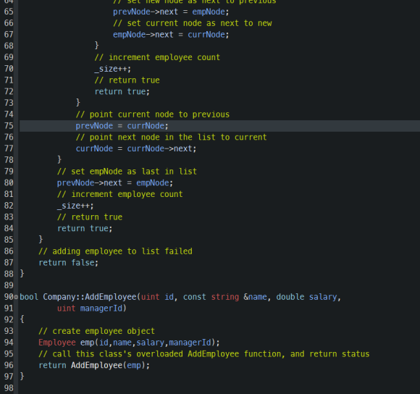Click comment '// point next node in the list to current'
Image resolution: width=420 pixels, height=394 pixels.
pos(171,137)
